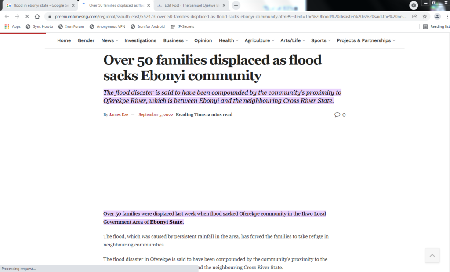Close the Edit Post tab
The image size is (450, 272).
pos(224,5)
